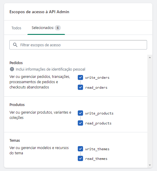Screen dimensions: 157x171
Task: Uncheck the write_orders scope
Action: point(80,77)
